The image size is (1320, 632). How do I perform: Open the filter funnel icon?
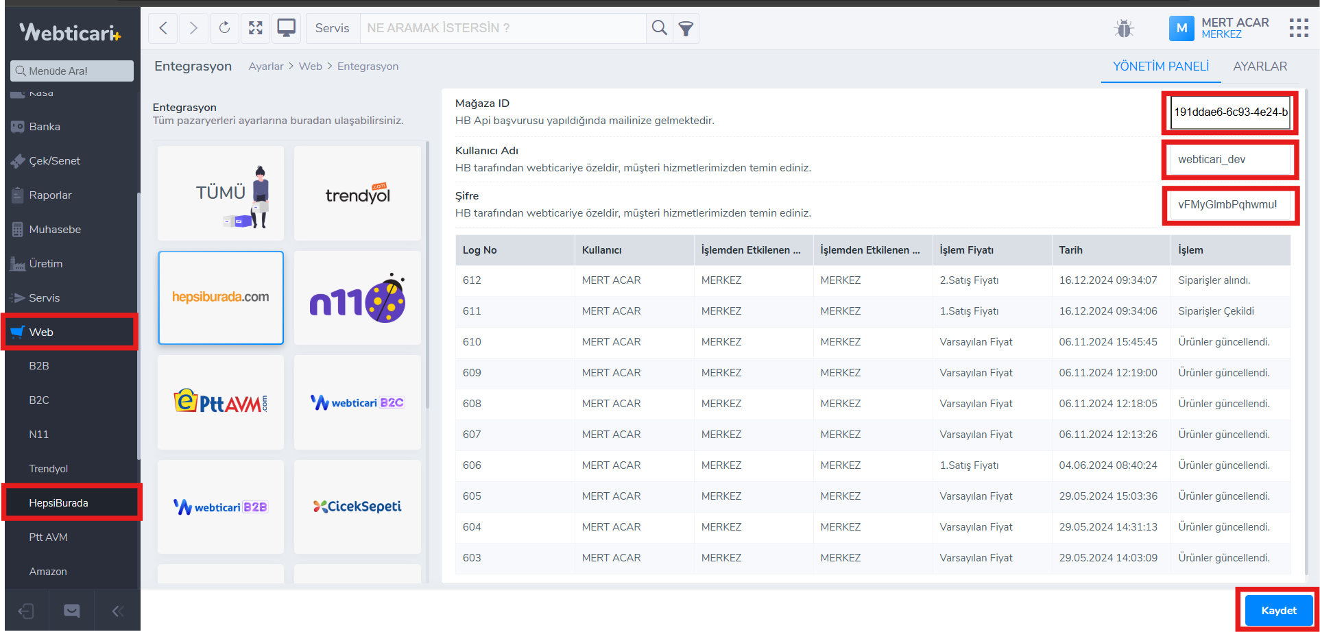(686, 28)
